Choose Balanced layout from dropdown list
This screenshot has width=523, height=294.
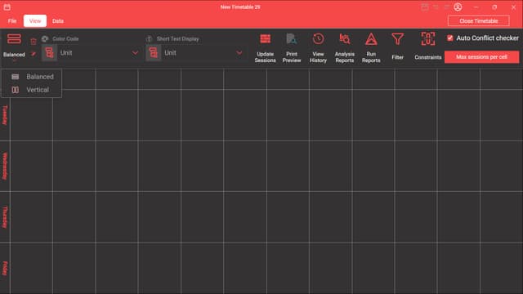coord(31,77)
